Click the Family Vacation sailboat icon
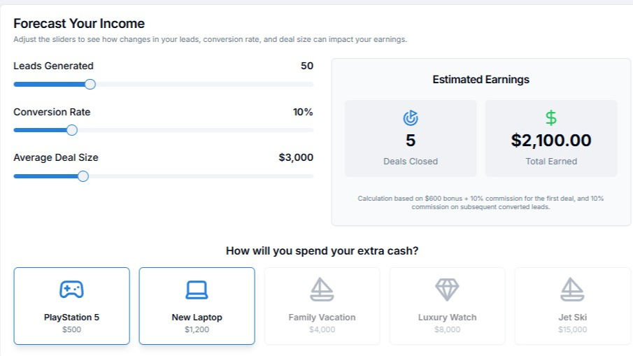Screen dimensions: 633x356 tap(322, 290)
